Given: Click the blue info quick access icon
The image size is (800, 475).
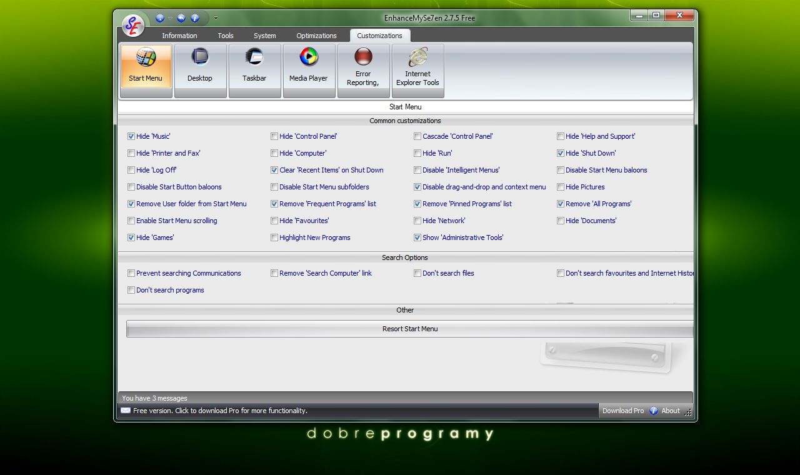Looking at the screenshot, I should (195, 18).
